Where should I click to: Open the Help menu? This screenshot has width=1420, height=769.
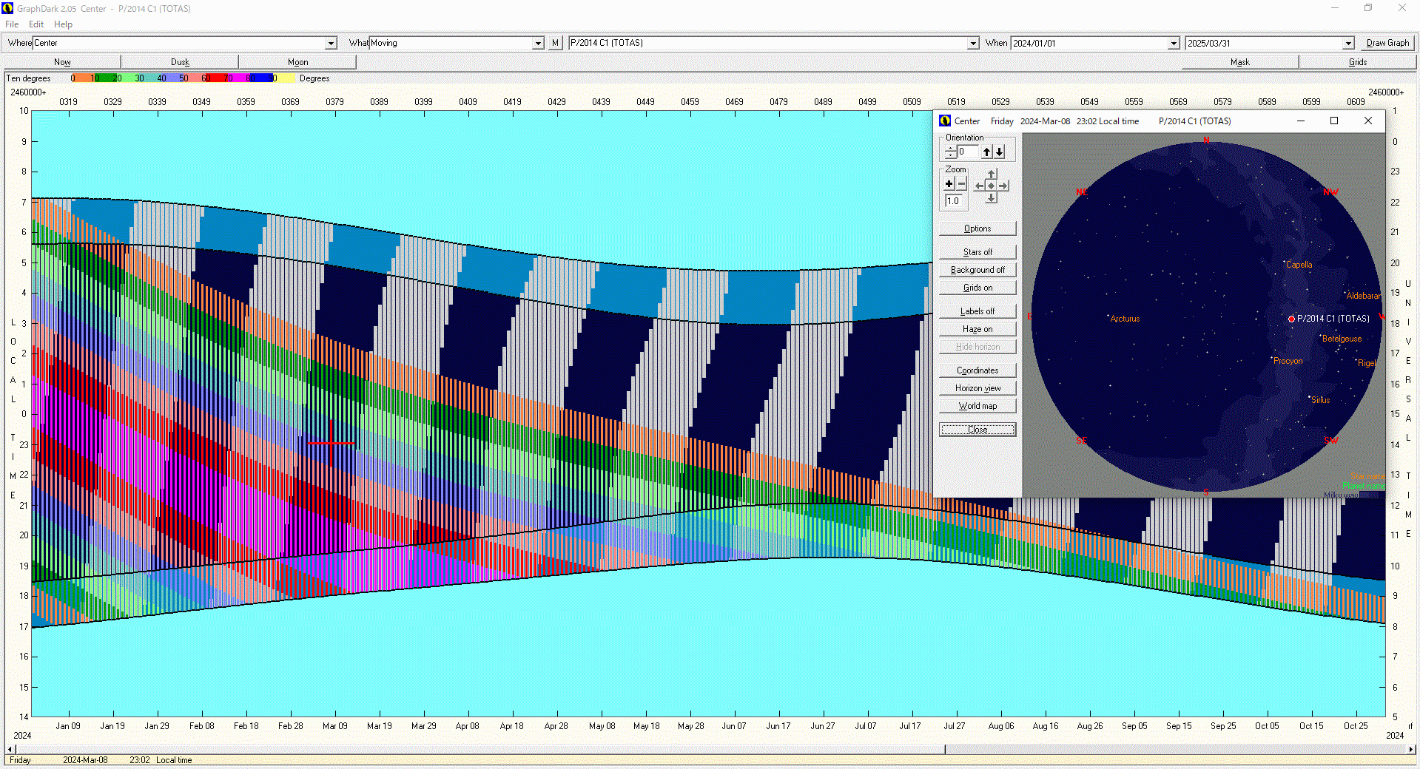pyautogui.click(x=63, y=24)
